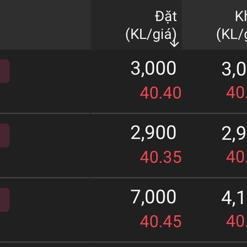The height and width of the screenshot is (247, 247).
Task: Tap the maroon badge in the 3,000 order row
Action: [5, 71]
